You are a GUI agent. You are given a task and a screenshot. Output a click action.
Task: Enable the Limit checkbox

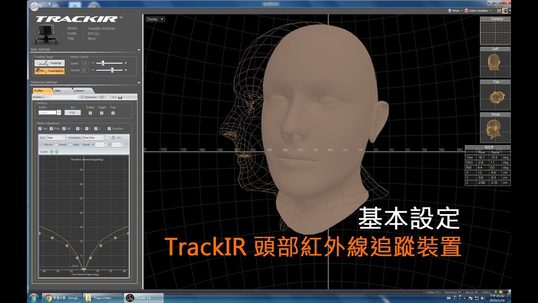(x=70, y=144)
